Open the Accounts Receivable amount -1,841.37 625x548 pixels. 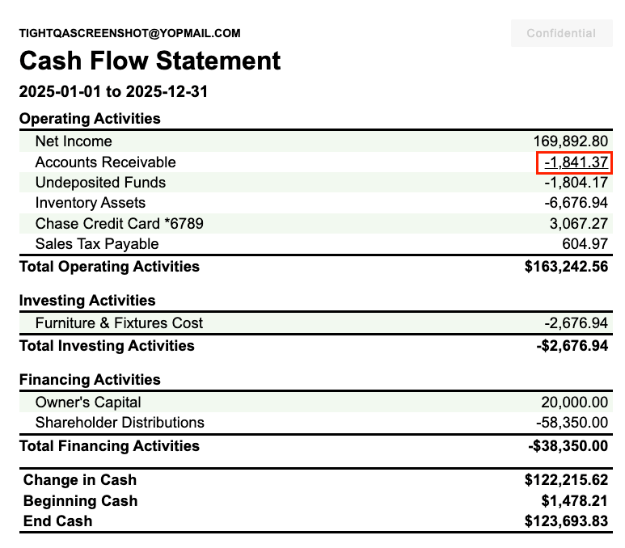point(576,162)
